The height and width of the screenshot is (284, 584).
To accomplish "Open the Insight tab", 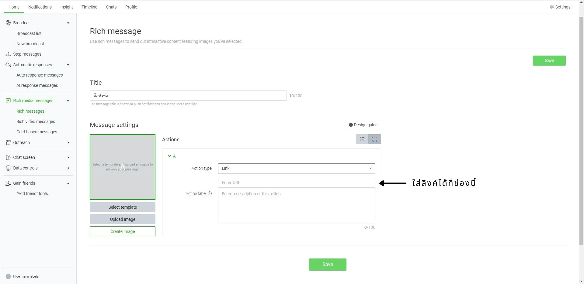I will pos(66,7).
